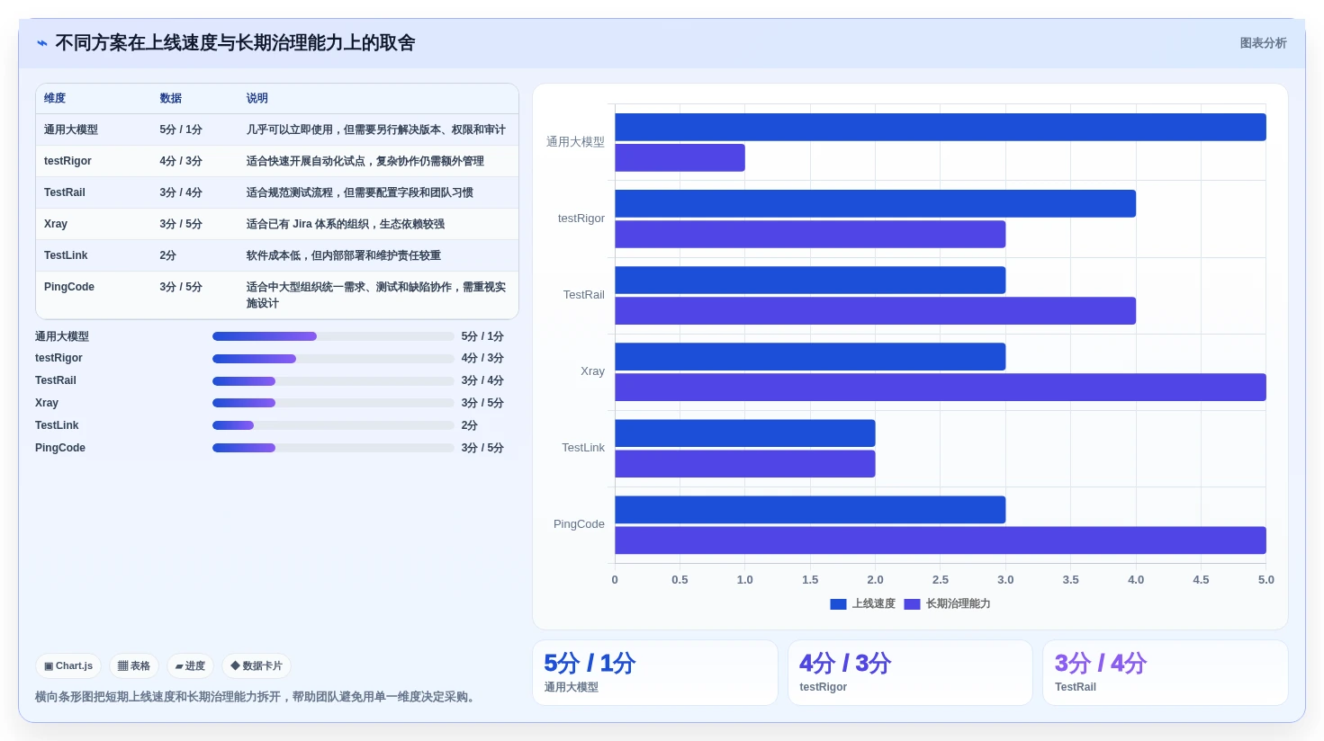Select the 通用大模型 table row name
This screenshot has height=741, width=1324.
coord(71,129)
